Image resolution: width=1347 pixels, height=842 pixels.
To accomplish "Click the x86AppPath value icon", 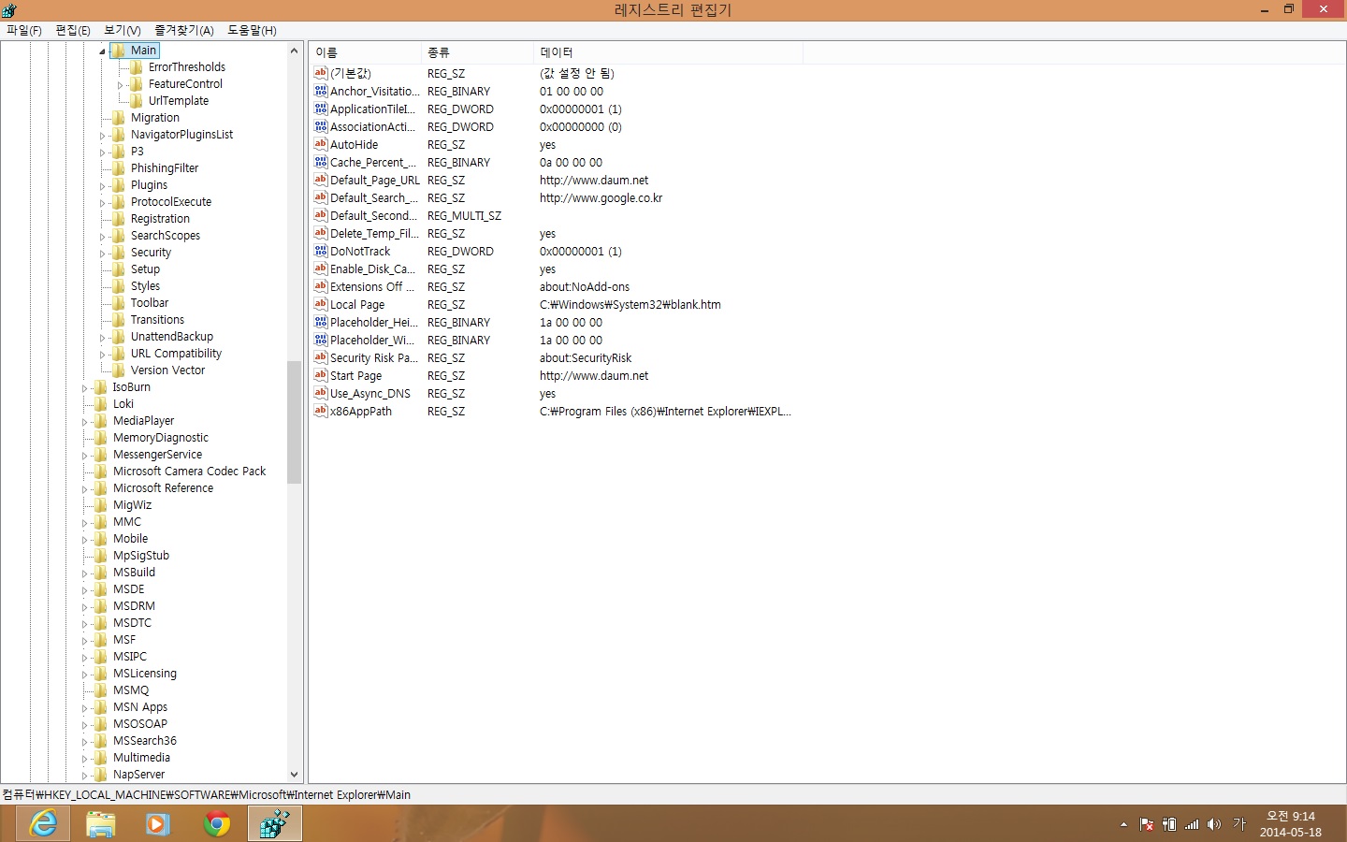I will coord(321,411).
